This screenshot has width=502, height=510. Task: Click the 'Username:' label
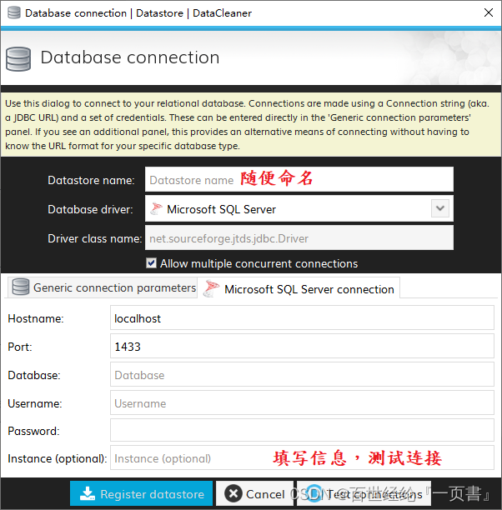(35, 403)
